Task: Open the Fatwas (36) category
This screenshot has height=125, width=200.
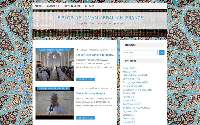Action: pyautogui.click(x=129, y=97)
